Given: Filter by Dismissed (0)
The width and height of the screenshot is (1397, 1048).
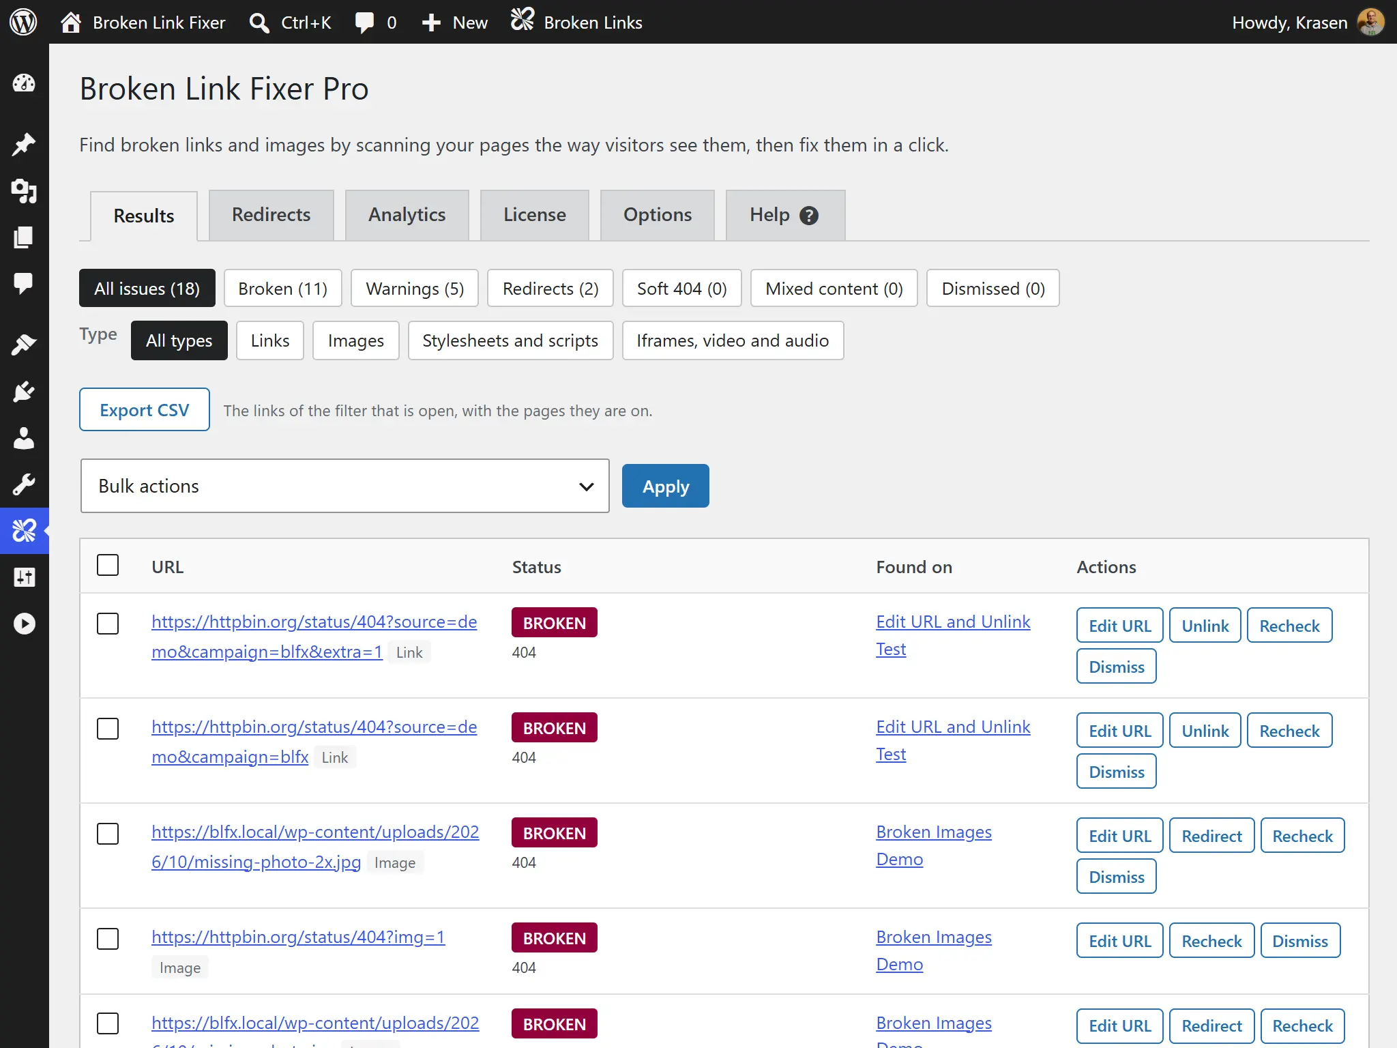Looking at the screenshot, I should (x=993, y=289).
